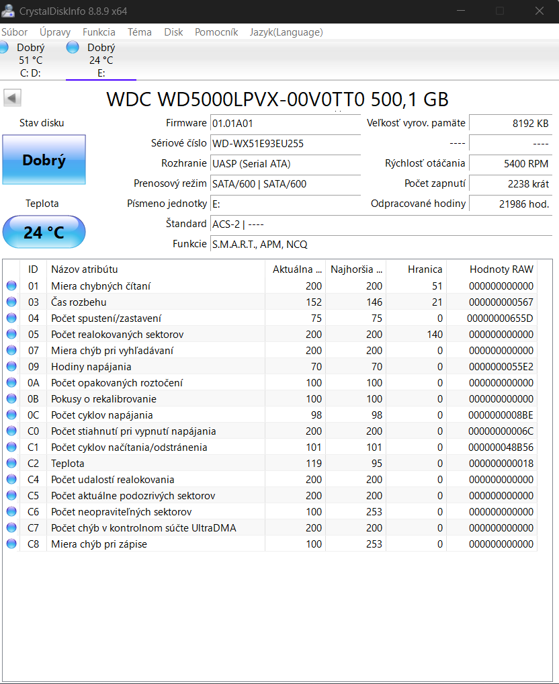Click status orb of attribute 01 row
559x684 pixels.
point(11,286)
